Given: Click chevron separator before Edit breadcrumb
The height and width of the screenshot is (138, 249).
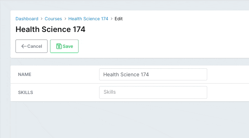Looking at the screenshot, I should (112, 19).
